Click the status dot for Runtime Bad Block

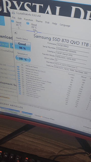click(x=19, y=83)
